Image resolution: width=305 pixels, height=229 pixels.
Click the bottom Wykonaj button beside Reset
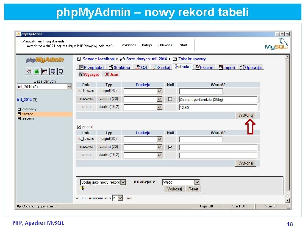175,189
